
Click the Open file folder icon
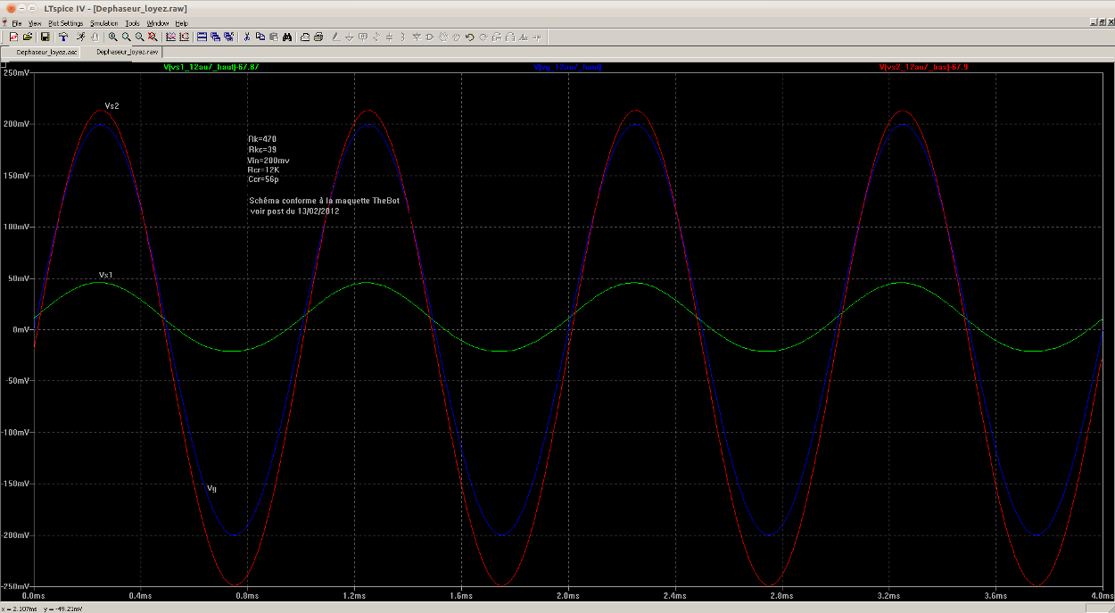coord(28,37)
